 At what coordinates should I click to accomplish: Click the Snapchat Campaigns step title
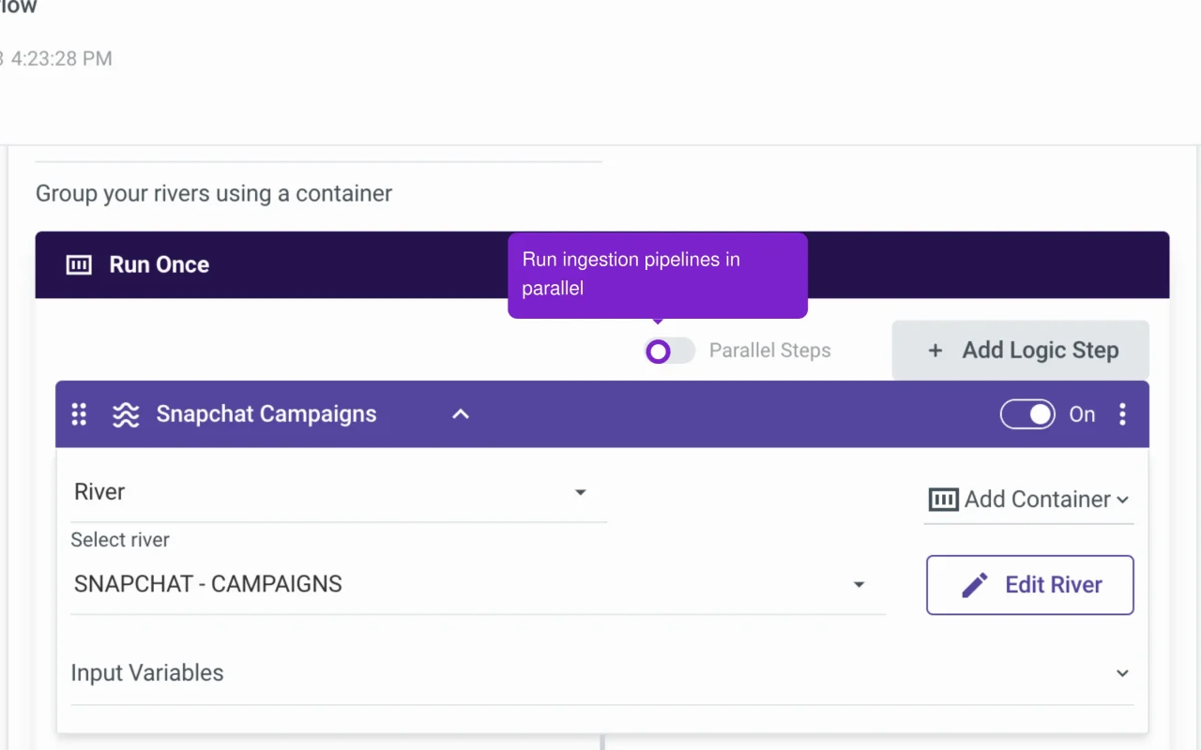coord(266,414)
